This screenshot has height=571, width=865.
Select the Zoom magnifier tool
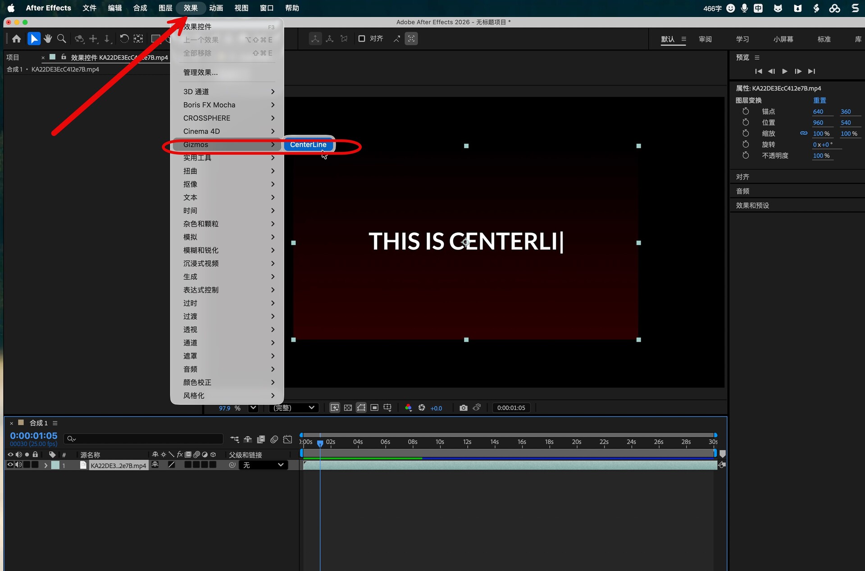point(62,39)
